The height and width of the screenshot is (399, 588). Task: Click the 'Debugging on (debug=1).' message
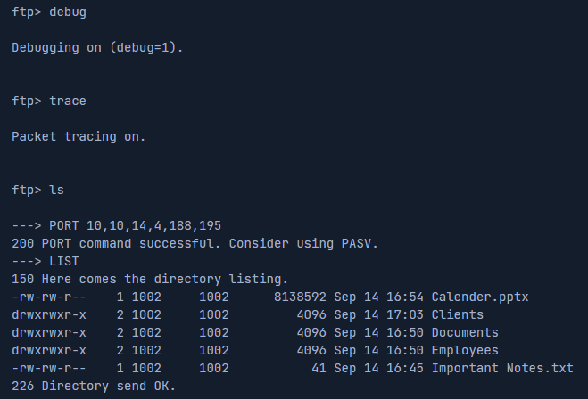[97, 48]
